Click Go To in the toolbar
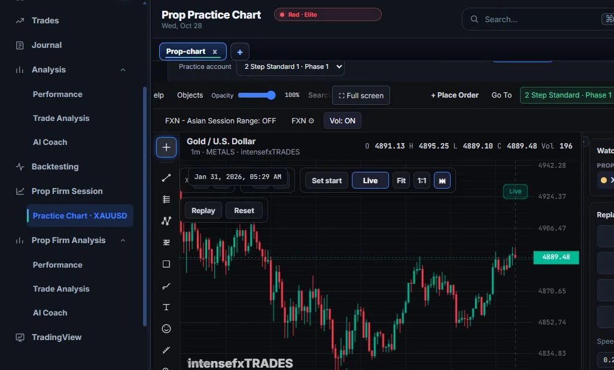This screenshot has height=370, width=614. pyautogui.click(x=501, y=95)
